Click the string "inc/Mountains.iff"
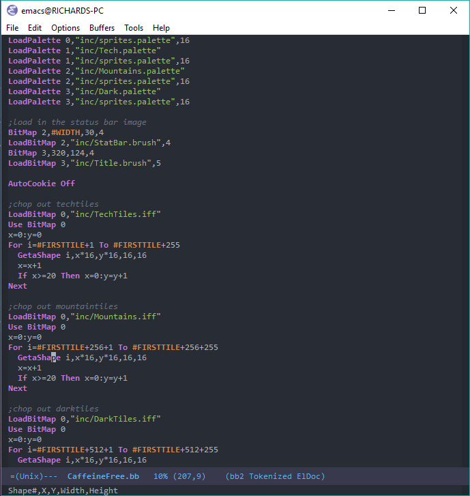Viewport: 470px width, 496px height. [115, 317]
